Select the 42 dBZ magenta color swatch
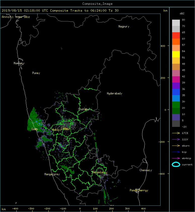Viewport: 195px width, 212px height. [x=176, y=80]
